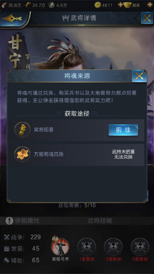
Task: Add more ingots with plus icon
Action: pyautogui.click(x=150, y=5)
